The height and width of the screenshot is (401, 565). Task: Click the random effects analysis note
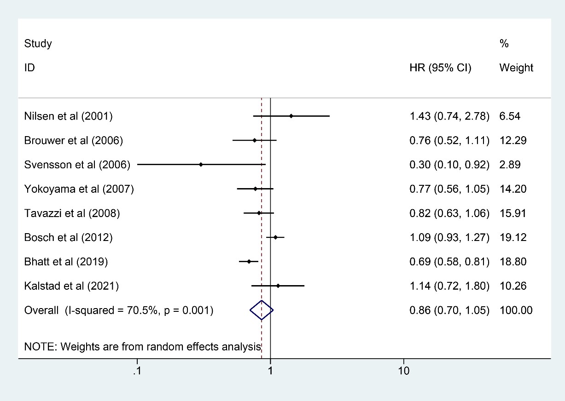pyautogui.click(x=143, y=347)
